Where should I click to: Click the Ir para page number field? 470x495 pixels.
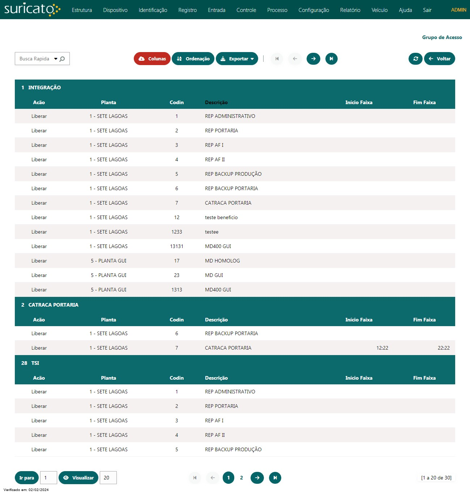tap(48, 478)
